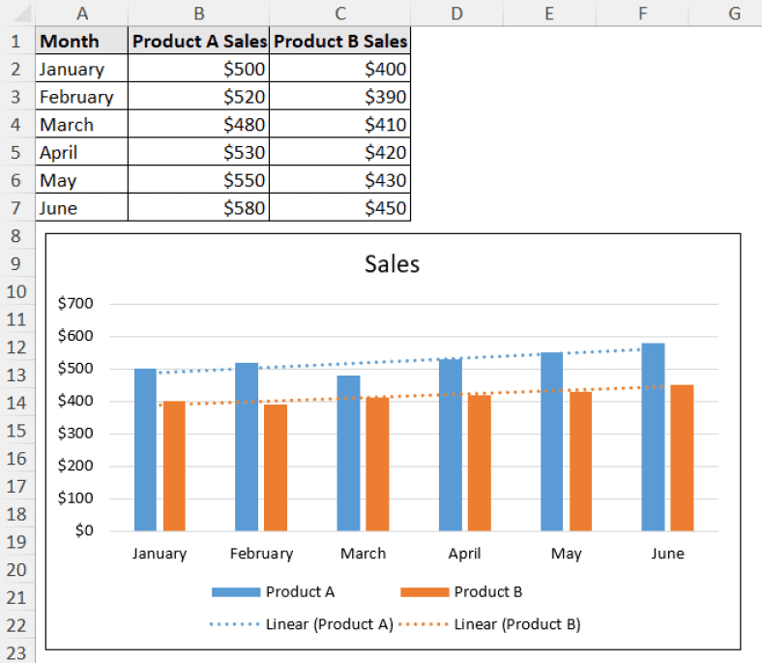Click the Product A Sales header cell
Viewport: 762px width, 663px height.
198,42
